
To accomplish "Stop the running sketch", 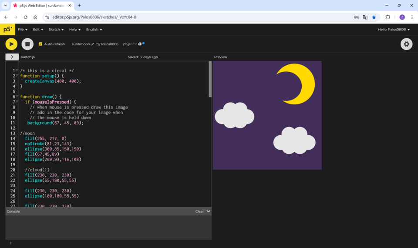I will [x=27, y=44].
